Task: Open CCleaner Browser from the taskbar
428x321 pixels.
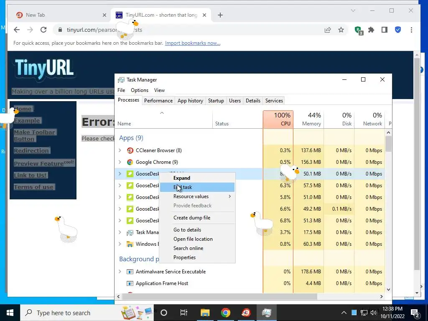Action: tap(246, 313)
